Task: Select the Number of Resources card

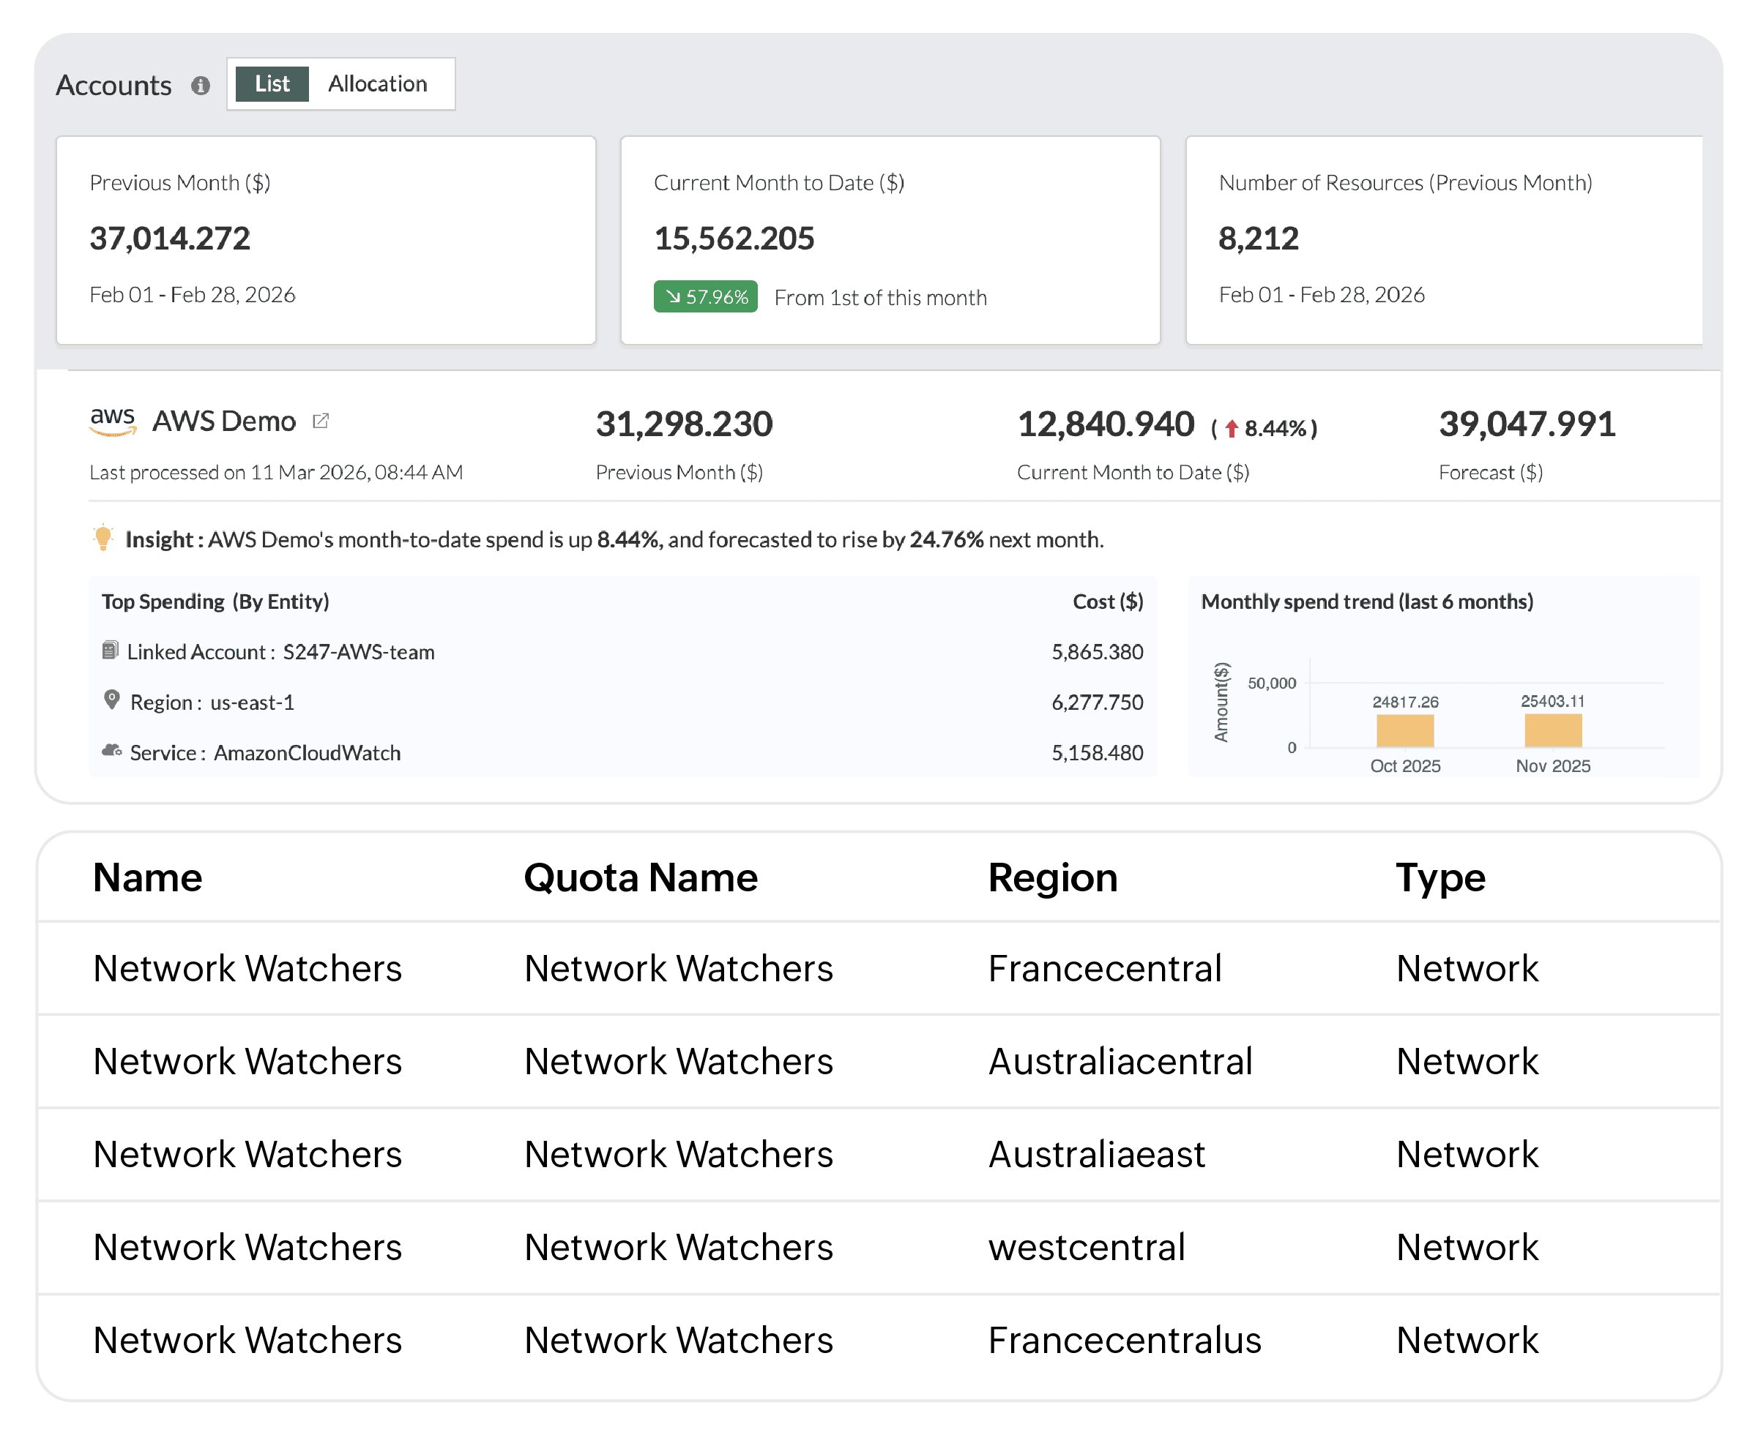Action: (1444, 240)
